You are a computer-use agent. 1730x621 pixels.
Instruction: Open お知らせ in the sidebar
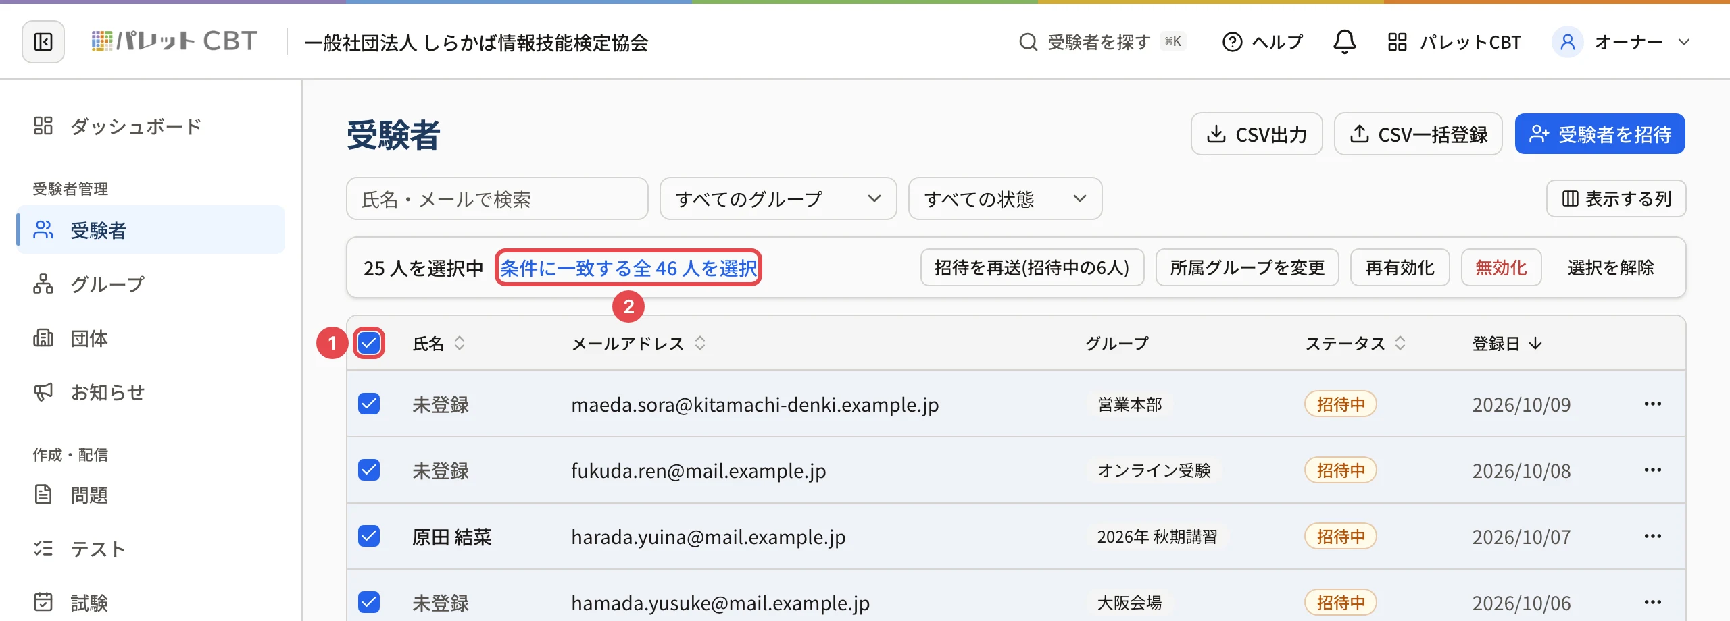pyautogui.click(x=151, y=392)
